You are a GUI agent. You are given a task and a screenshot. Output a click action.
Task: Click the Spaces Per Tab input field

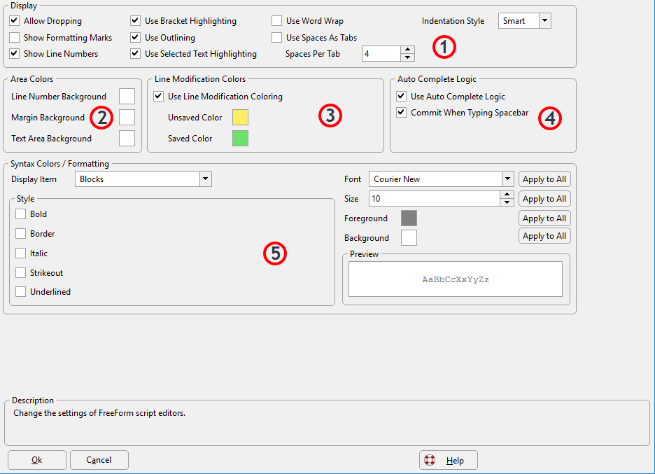(381, 53)
